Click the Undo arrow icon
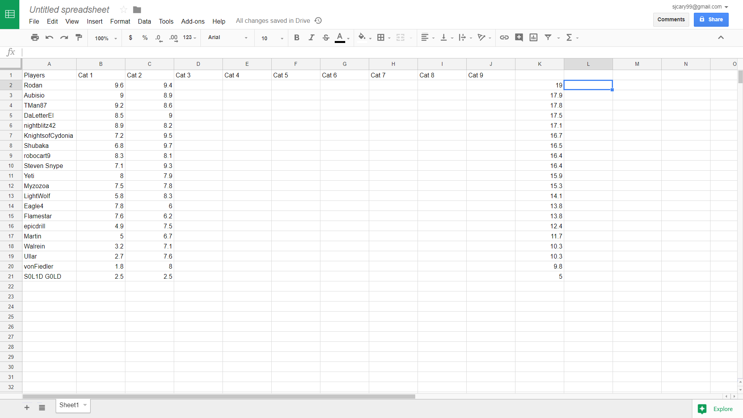The image size is (743, 418). click(50, 38)
